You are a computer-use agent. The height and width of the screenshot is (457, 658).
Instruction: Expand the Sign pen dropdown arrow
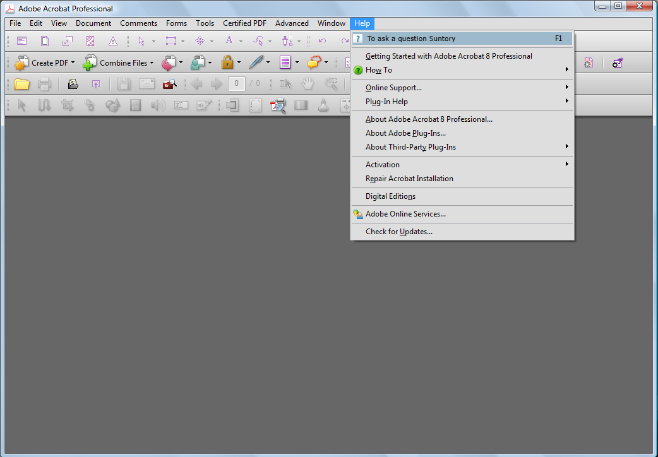click(268, 63)
